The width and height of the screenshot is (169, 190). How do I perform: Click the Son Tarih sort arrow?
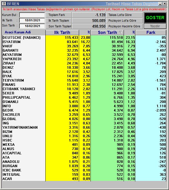pos(121,32)
